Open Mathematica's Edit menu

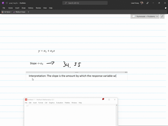(x=30, y=103)
